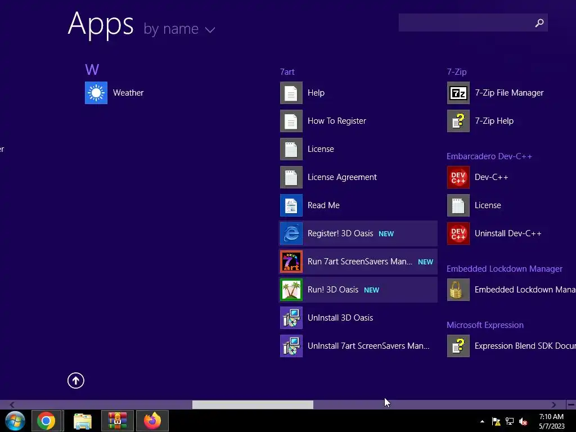Viewport: 576px width, 432px height.
Task: Click Uninstall Dev-C++ icon
Action: click(x=458, y=233)
